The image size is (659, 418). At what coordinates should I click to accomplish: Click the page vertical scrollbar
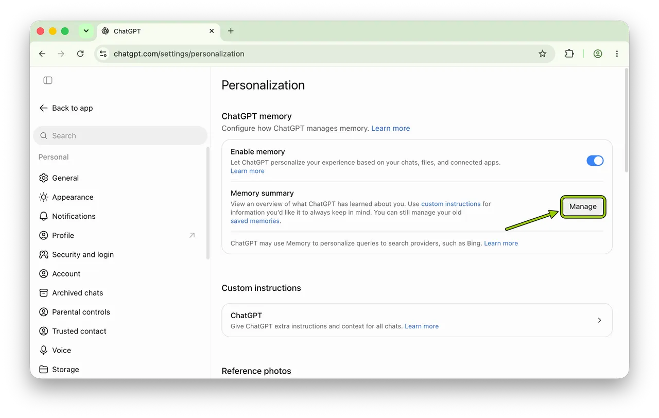(626, 121)
